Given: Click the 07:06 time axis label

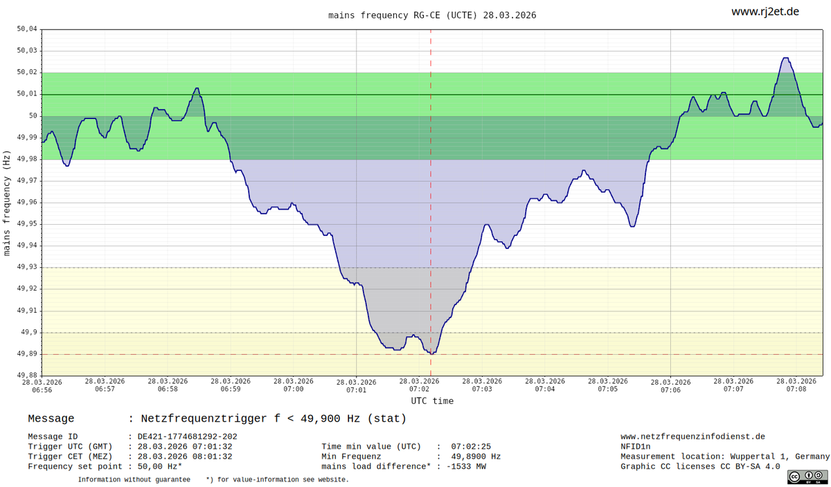Looking at the screenshot, I should [x=670, y=385].
